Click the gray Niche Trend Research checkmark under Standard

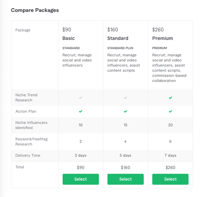pyautogui.click(x=126, y=98)
